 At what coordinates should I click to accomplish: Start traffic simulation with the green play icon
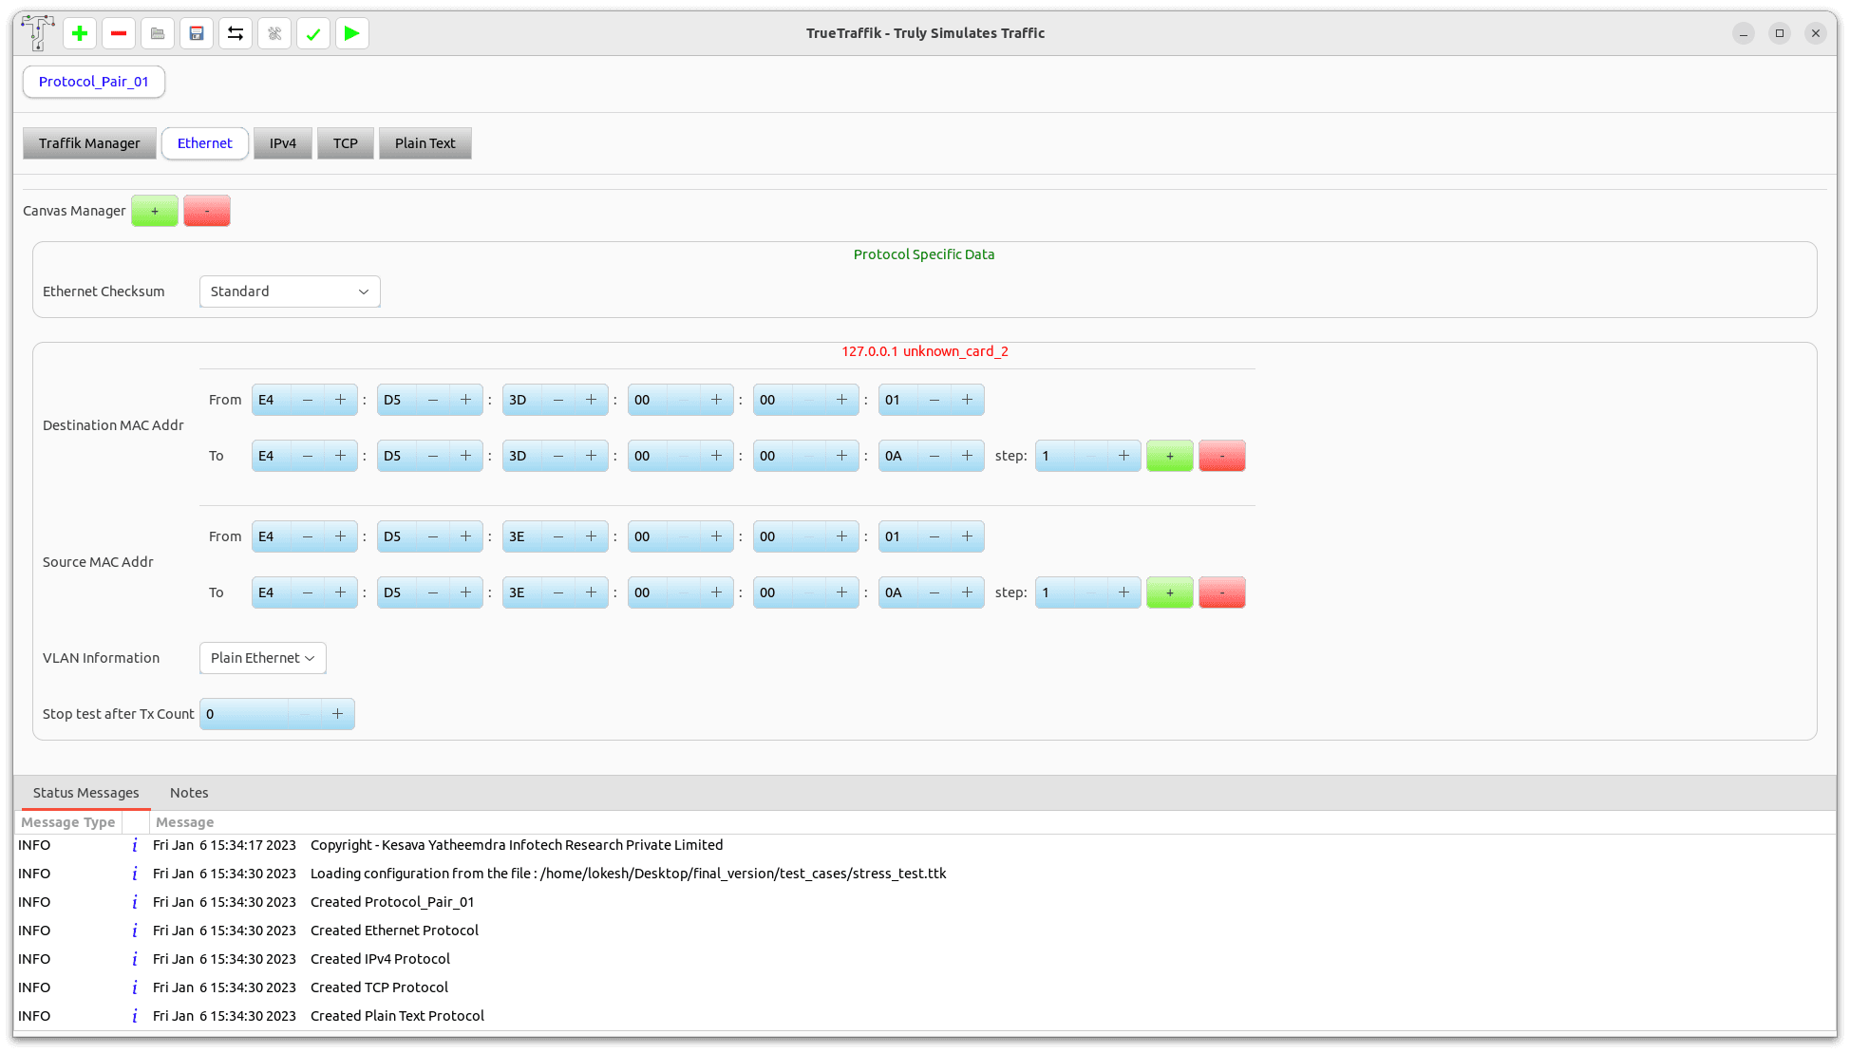point(351,33)
